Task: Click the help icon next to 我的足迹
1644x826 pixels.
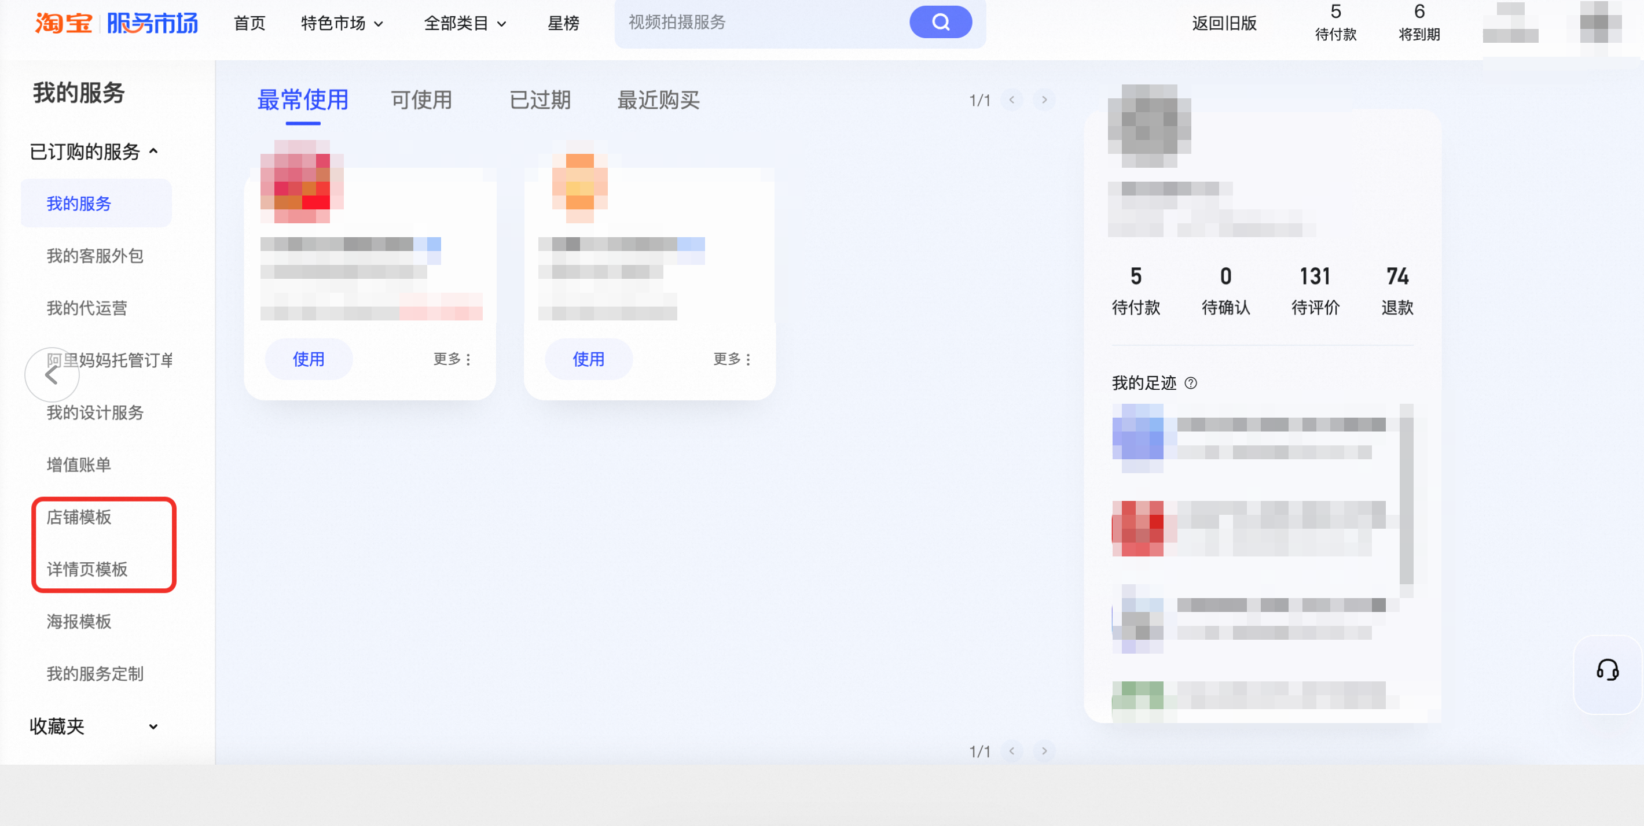Action: pos(1190,383)
